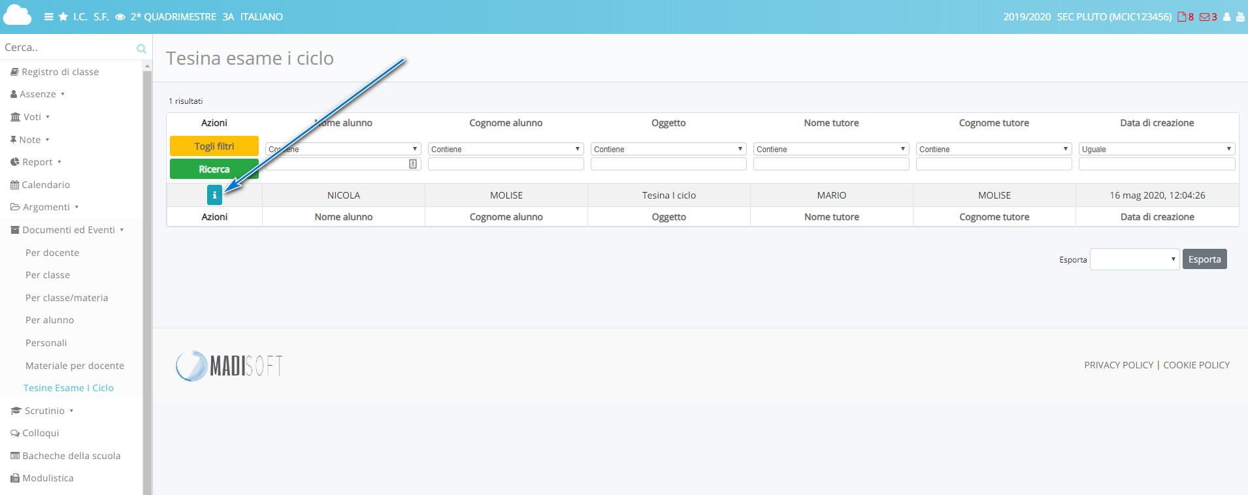Image resolution: width=1248 pixels, height=495 pixels.
Task: Open Cognome alunno Contiene filter dropdown
Action: [506, 149]
